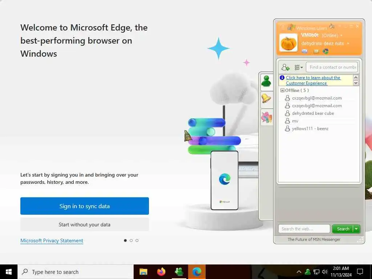Click Sign in to sync data

84,206
